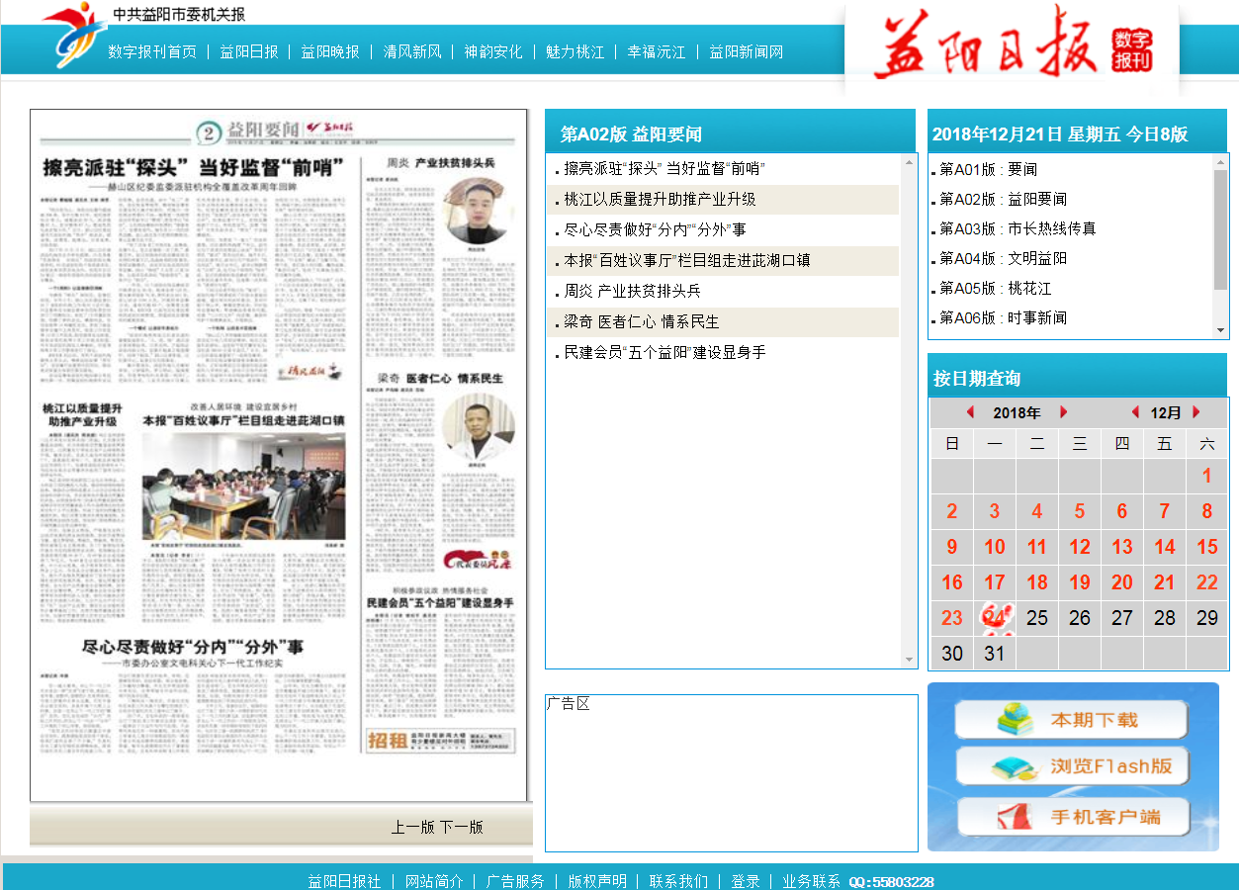The height and width of the screenshot is (890, 1239).
Task: Go to 数字报刊首页 in the navigation bar
Action: pos(152,51)
